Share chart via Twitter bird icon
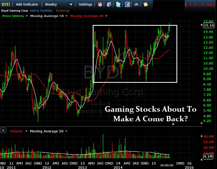Image resolution: width=217 pixels, height=169 pixels. 118,5
